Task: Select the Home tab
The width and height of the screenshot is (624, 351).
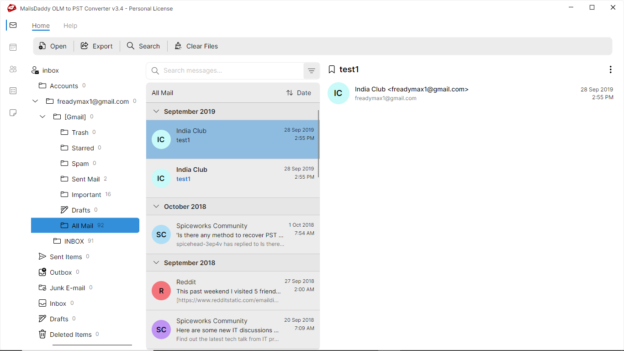Action: click(x=41, y=26)
